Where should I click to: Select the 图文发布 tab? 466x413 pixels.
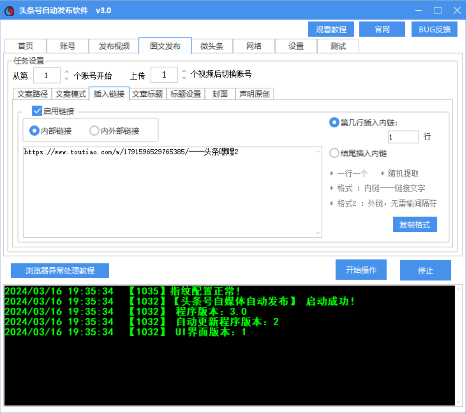pyautogui.click(x=165, y=46)
